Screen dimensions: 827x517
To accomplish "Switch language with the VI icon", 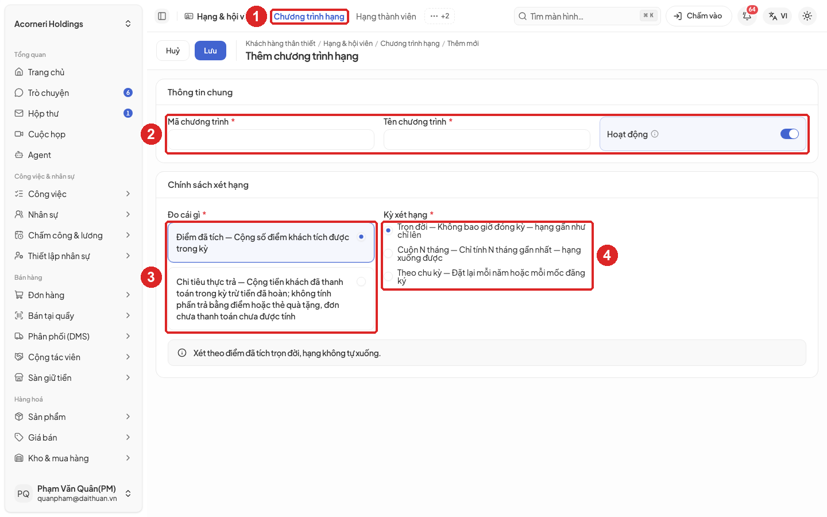I will [778, 16].
